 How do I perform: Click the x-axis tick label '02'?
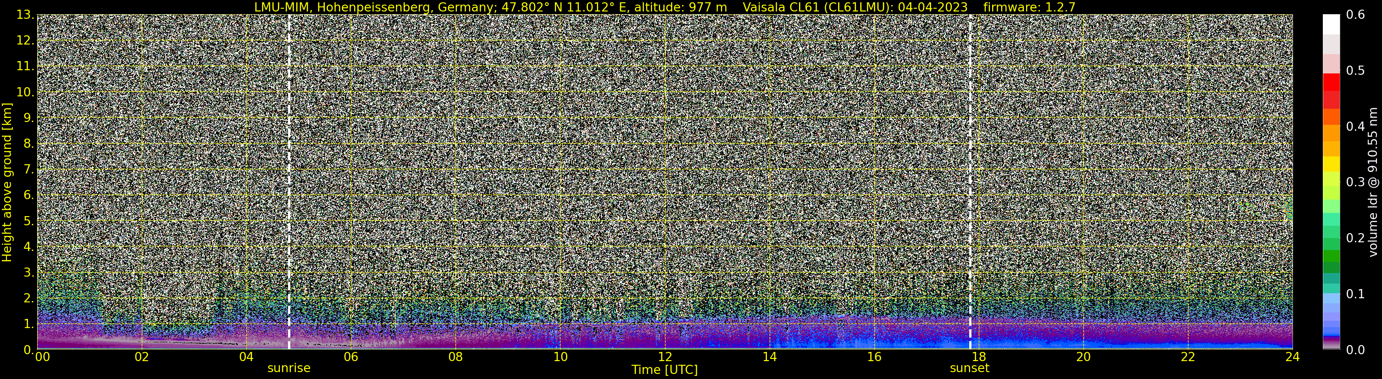coord(142,357)
